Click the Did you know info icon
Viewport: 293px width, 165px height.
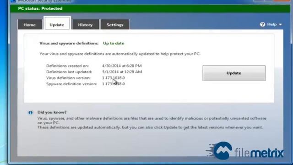[x=31, y=112]
